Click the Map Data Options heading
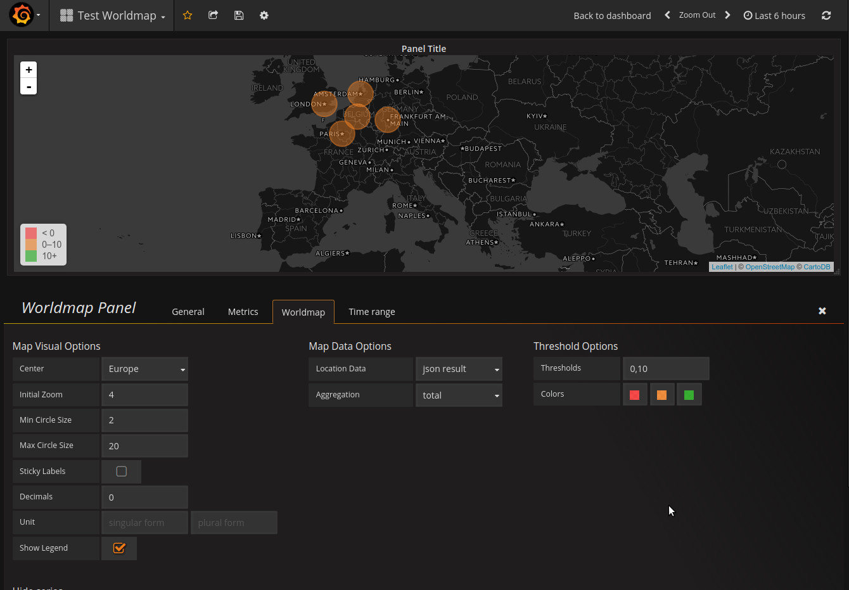 (x=350, y=346)
